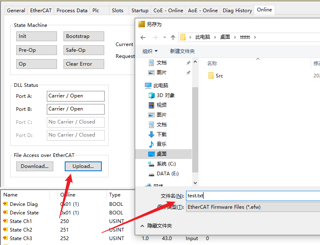320x245 pixels.
Task: Collapse folders with 隐藏文件夹
Action: [156, 226]
